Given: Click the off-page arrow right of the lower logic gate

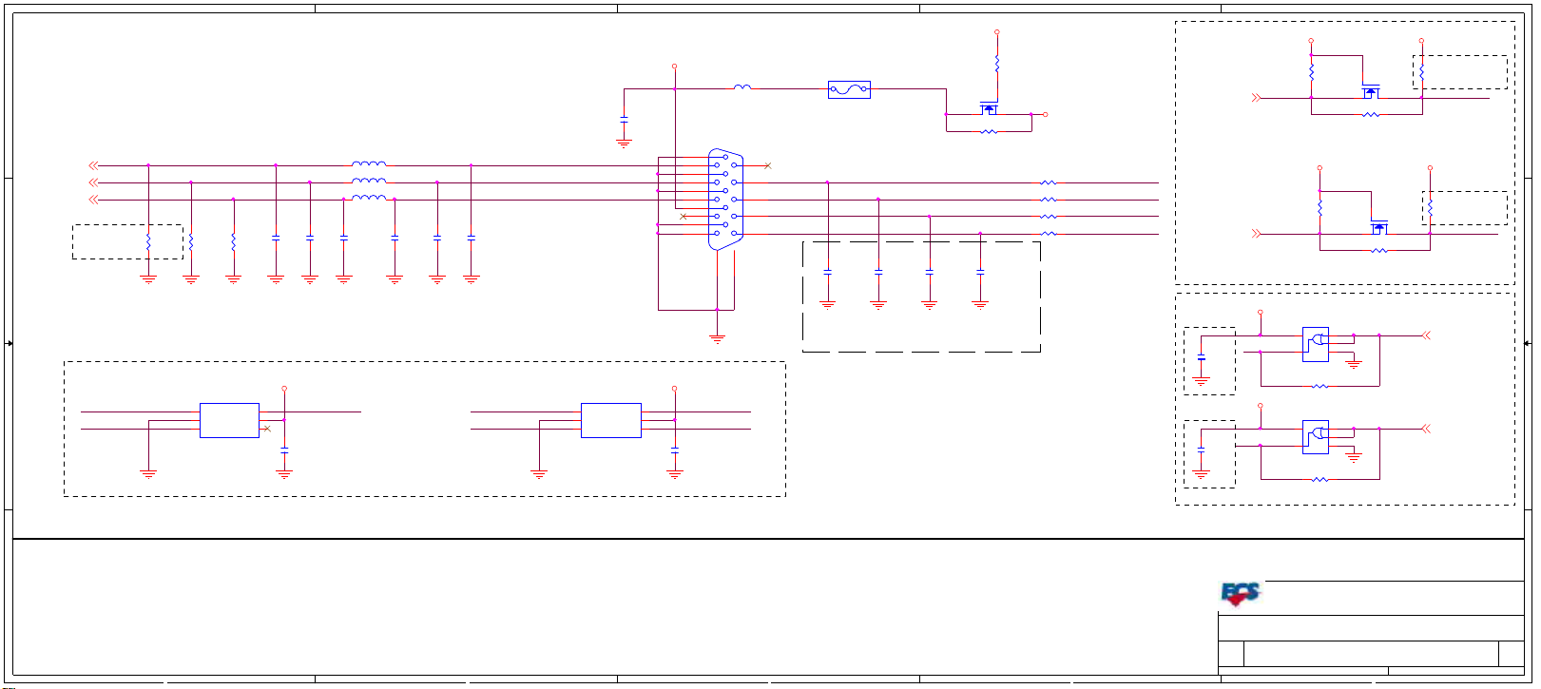Looking at the screenshot, I should (1426, 429).
